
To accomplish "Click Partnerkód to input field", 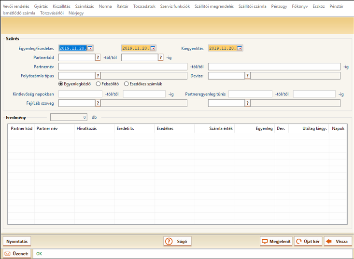I will tap(140, 57).
